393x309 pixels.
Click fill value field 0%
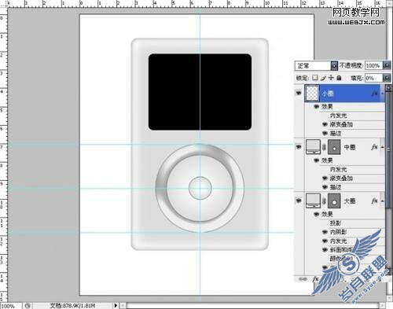(x=374, y=78)
